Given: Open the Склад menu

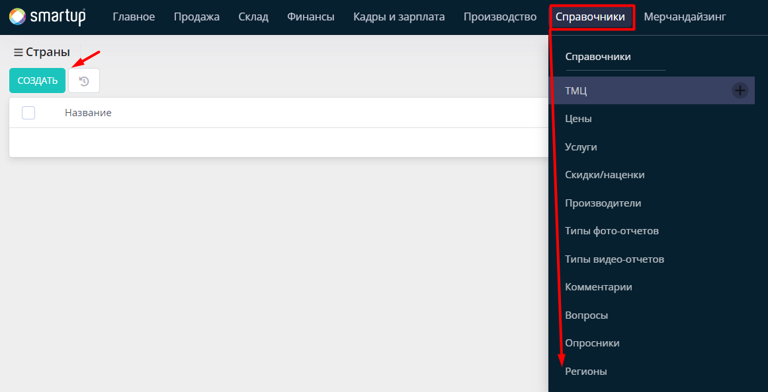Looking at the screenshot, I should click(253, 17).
